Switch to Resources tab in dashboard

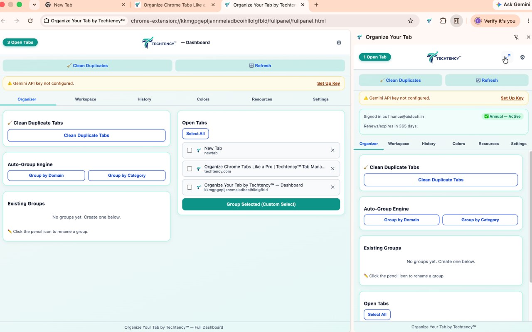click(262, 99)
